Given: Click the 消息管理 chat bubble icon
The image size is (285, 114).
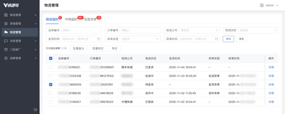Looking at the screenshot, I should point(6,41).
